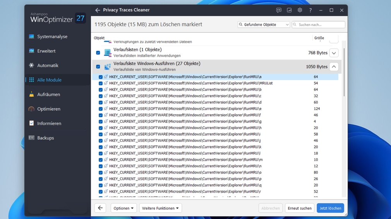
Task: Click the Verlaufsliste Windows-Ausführen category icon
Action: (108, 67)
